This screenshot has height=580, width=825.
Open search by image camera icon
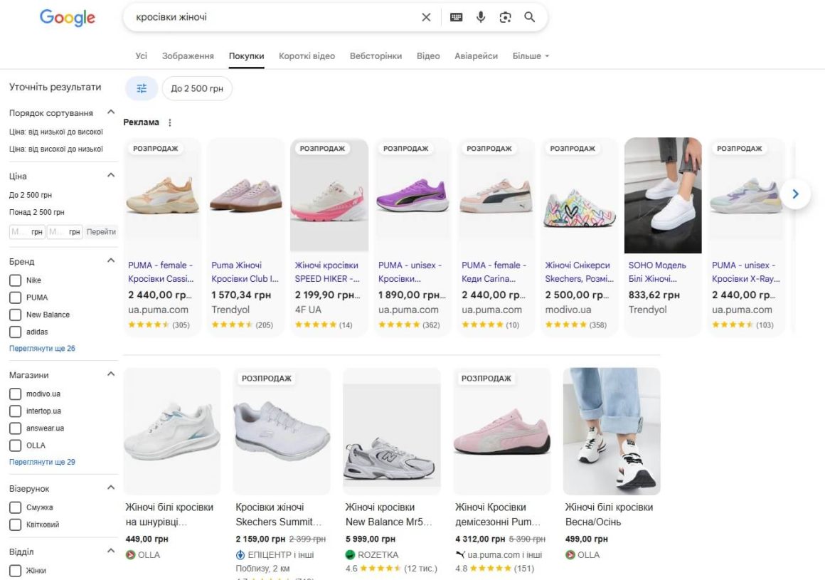[x=505, y=17]
